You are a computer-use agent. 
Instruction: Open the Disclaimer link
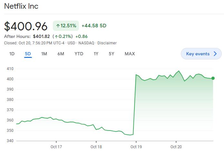pos(107,43)
